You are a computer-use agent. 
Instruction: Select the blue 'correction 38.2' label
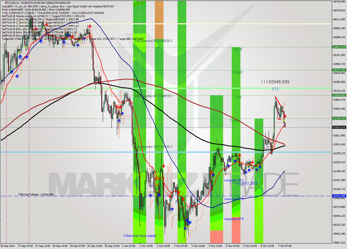pyautogui.click(x=234, y=180)
